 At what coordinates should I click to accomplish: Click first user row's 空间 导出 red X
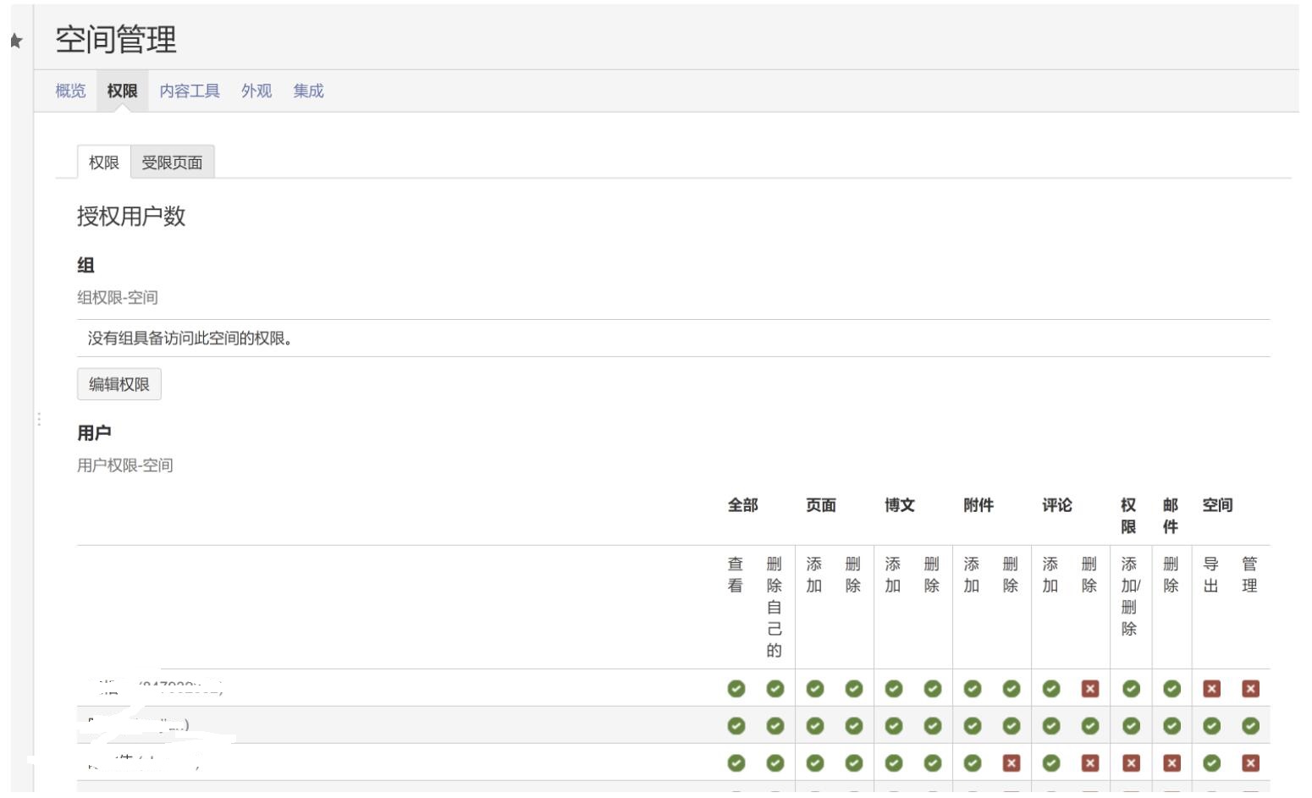[x=1211, y=689]
